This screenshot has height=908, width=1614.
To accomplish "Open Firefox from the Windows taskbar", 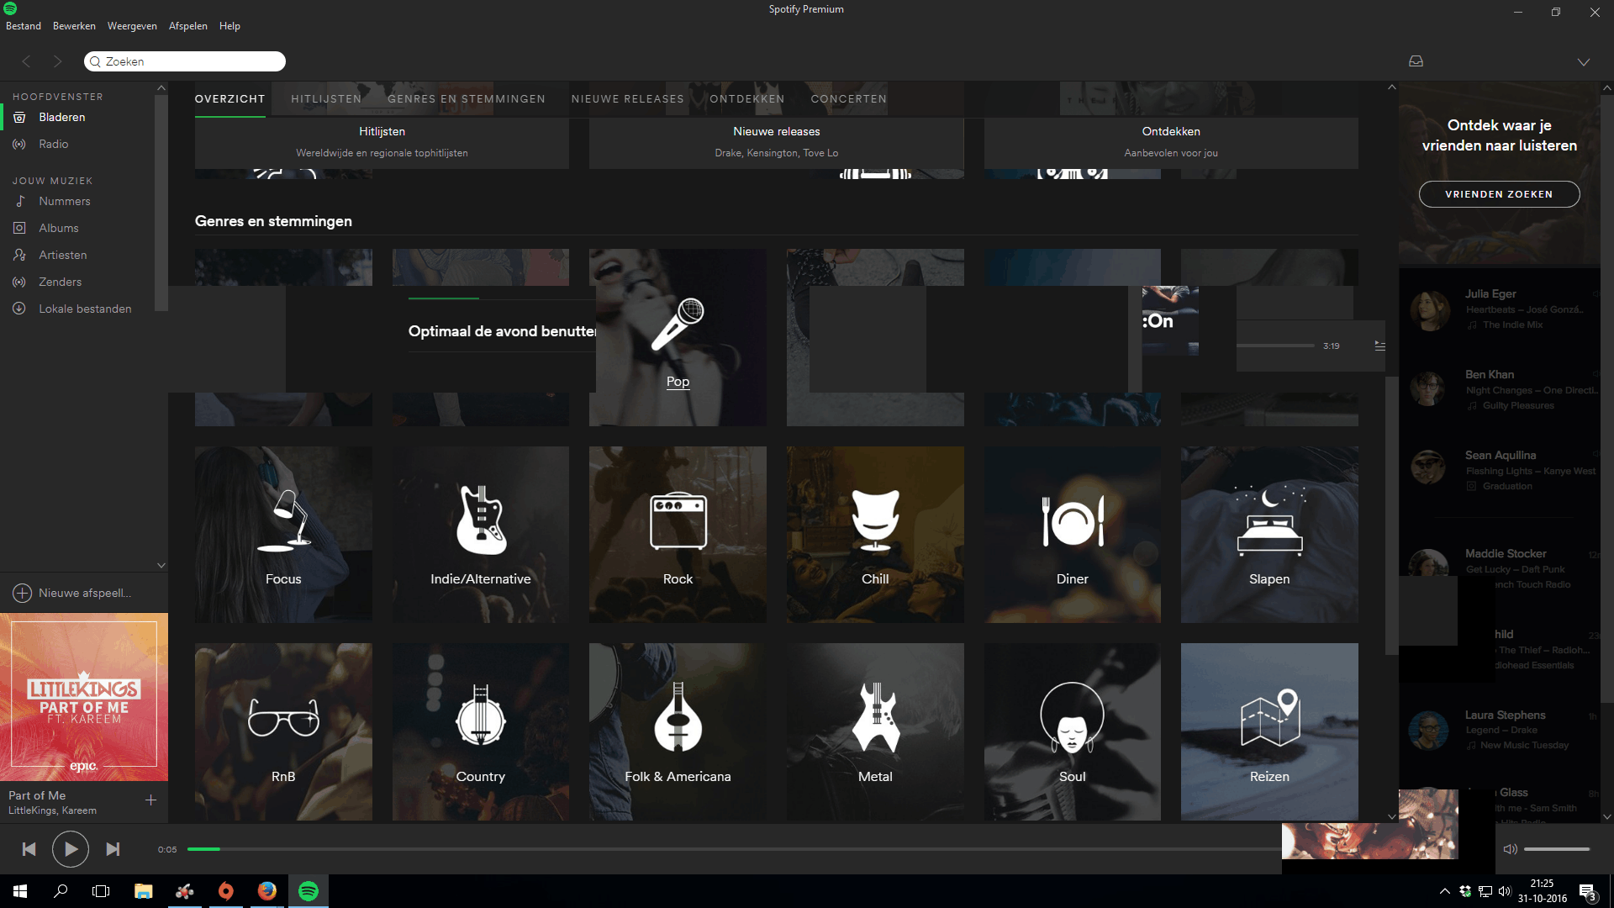I will click(x=267, y=891).
